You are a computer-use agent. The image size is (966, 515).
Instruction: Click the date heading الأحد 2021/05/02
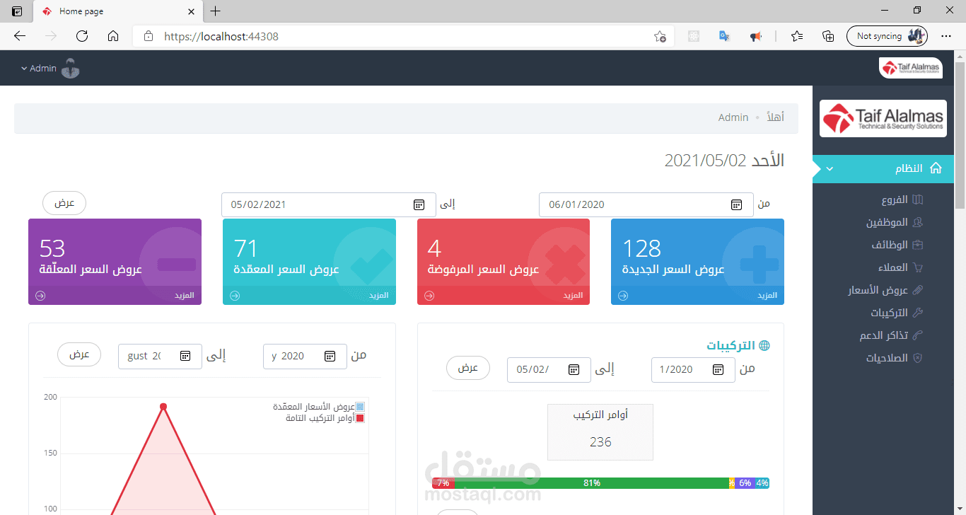pyautogui.click(x=724, y=161)
